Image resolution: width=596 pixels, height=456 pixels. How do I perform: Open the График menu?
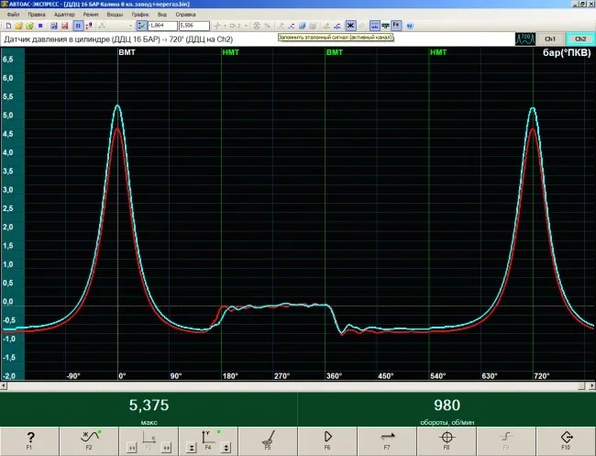pos(140,15)
